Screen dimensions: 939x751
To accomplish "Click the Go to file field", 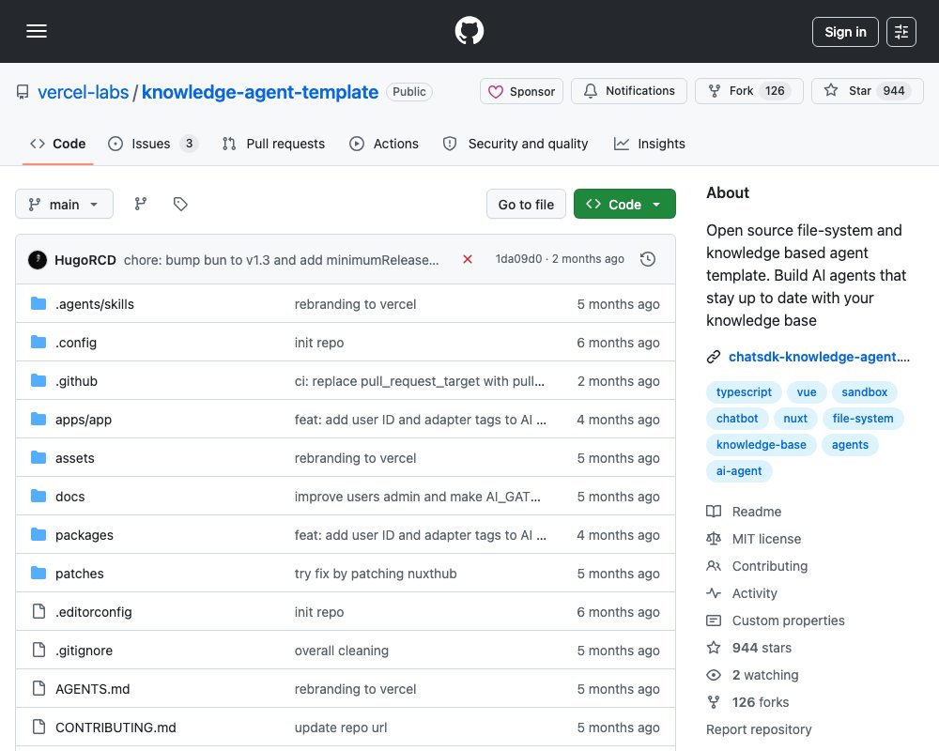I will pyautogui.click(x=526, y=205).
